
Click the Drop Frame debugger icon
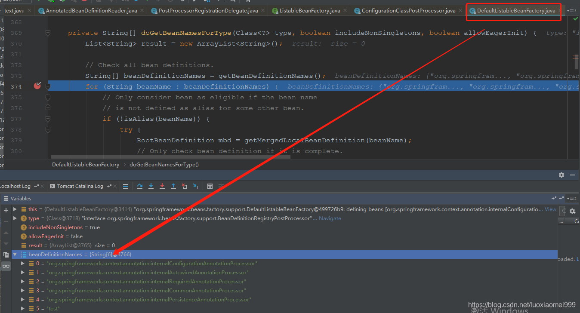(185, 186)
